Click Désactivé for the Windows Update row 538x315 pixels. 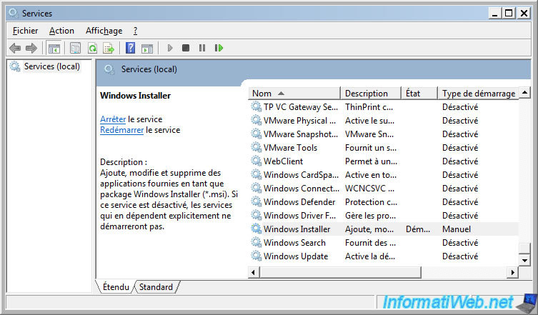pyautogui.click(x=460, y=256)
